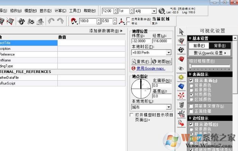
Task: Collapse the 基本设置 section
Action: tap(190, 38)
